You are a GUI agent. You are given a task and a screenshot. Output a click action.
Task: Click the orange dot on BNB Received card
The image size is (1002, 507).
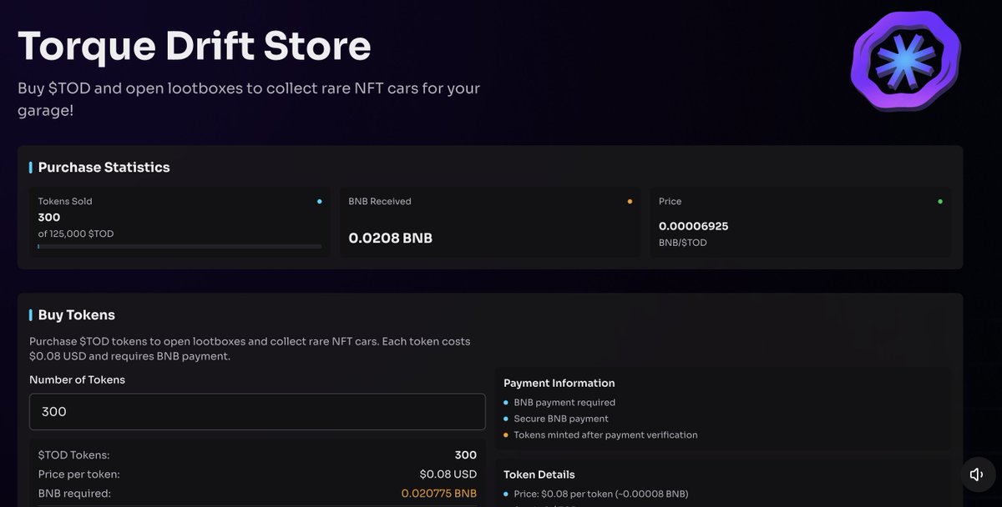(630, 201)
